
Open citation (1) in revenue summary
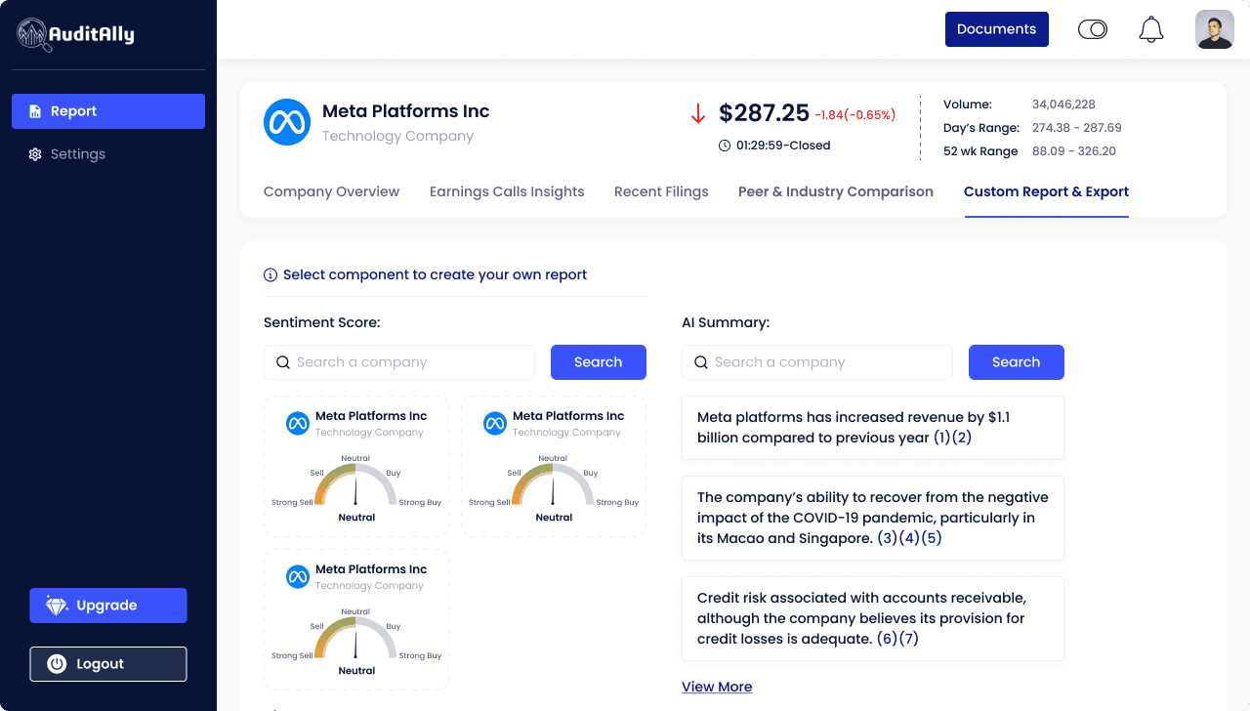tap(942, 438)
